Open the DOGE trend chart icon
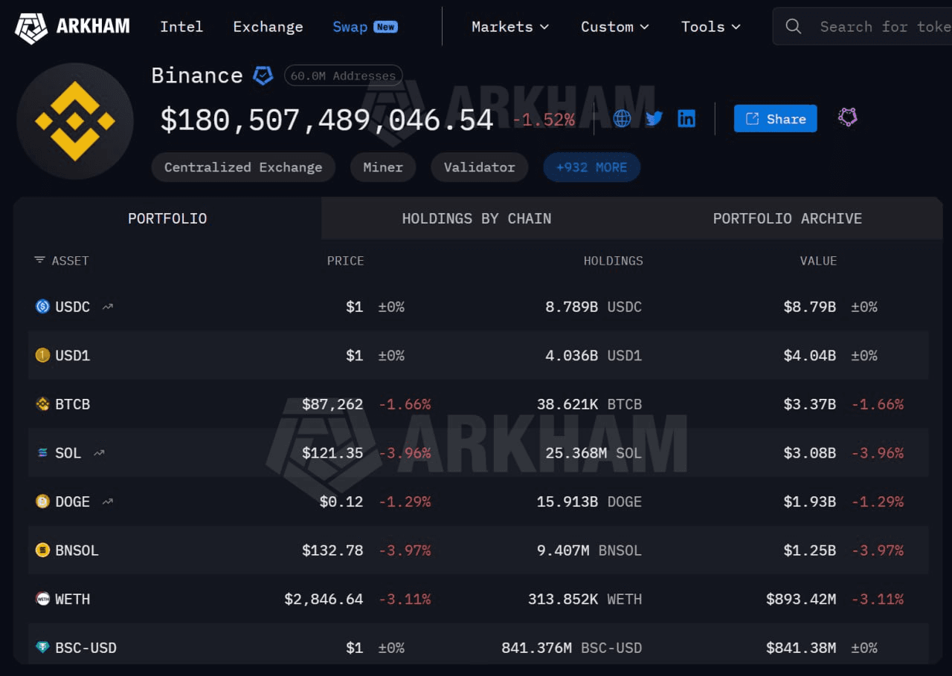The width and height of the screenshot is (952, 676). pyautogui.click(x=108, y=502)
